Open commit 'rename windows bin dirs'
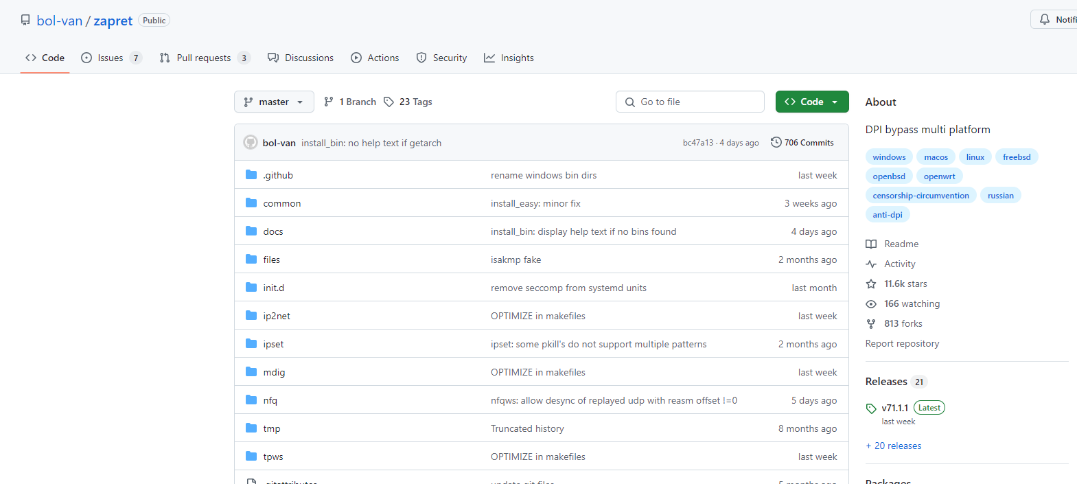 [x=544, y=175]
